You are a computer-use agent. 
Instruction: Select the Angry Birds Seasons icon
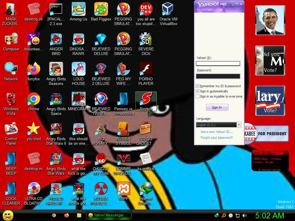click(x=56, y=74)
